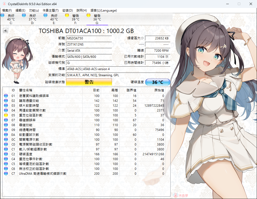Click status orb for attribute 04
257x199 pixels.
(6, 110)
